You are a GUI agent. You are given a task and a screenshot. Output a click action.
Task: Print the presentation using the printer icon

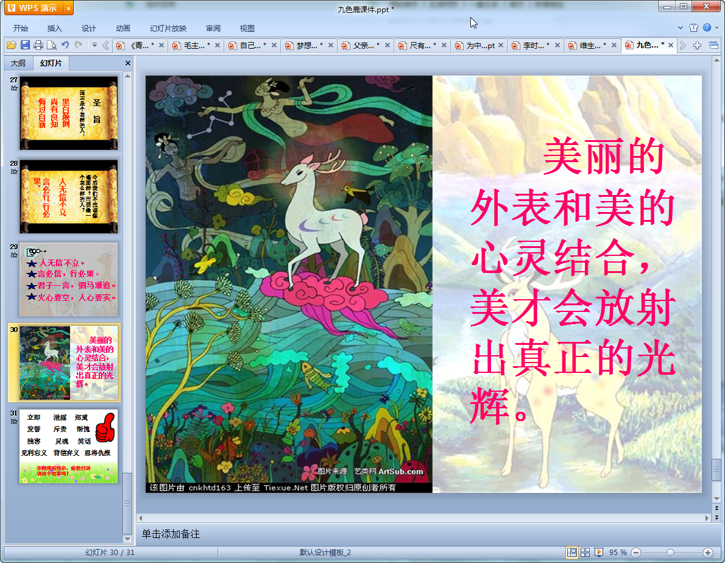coord(38,45)
